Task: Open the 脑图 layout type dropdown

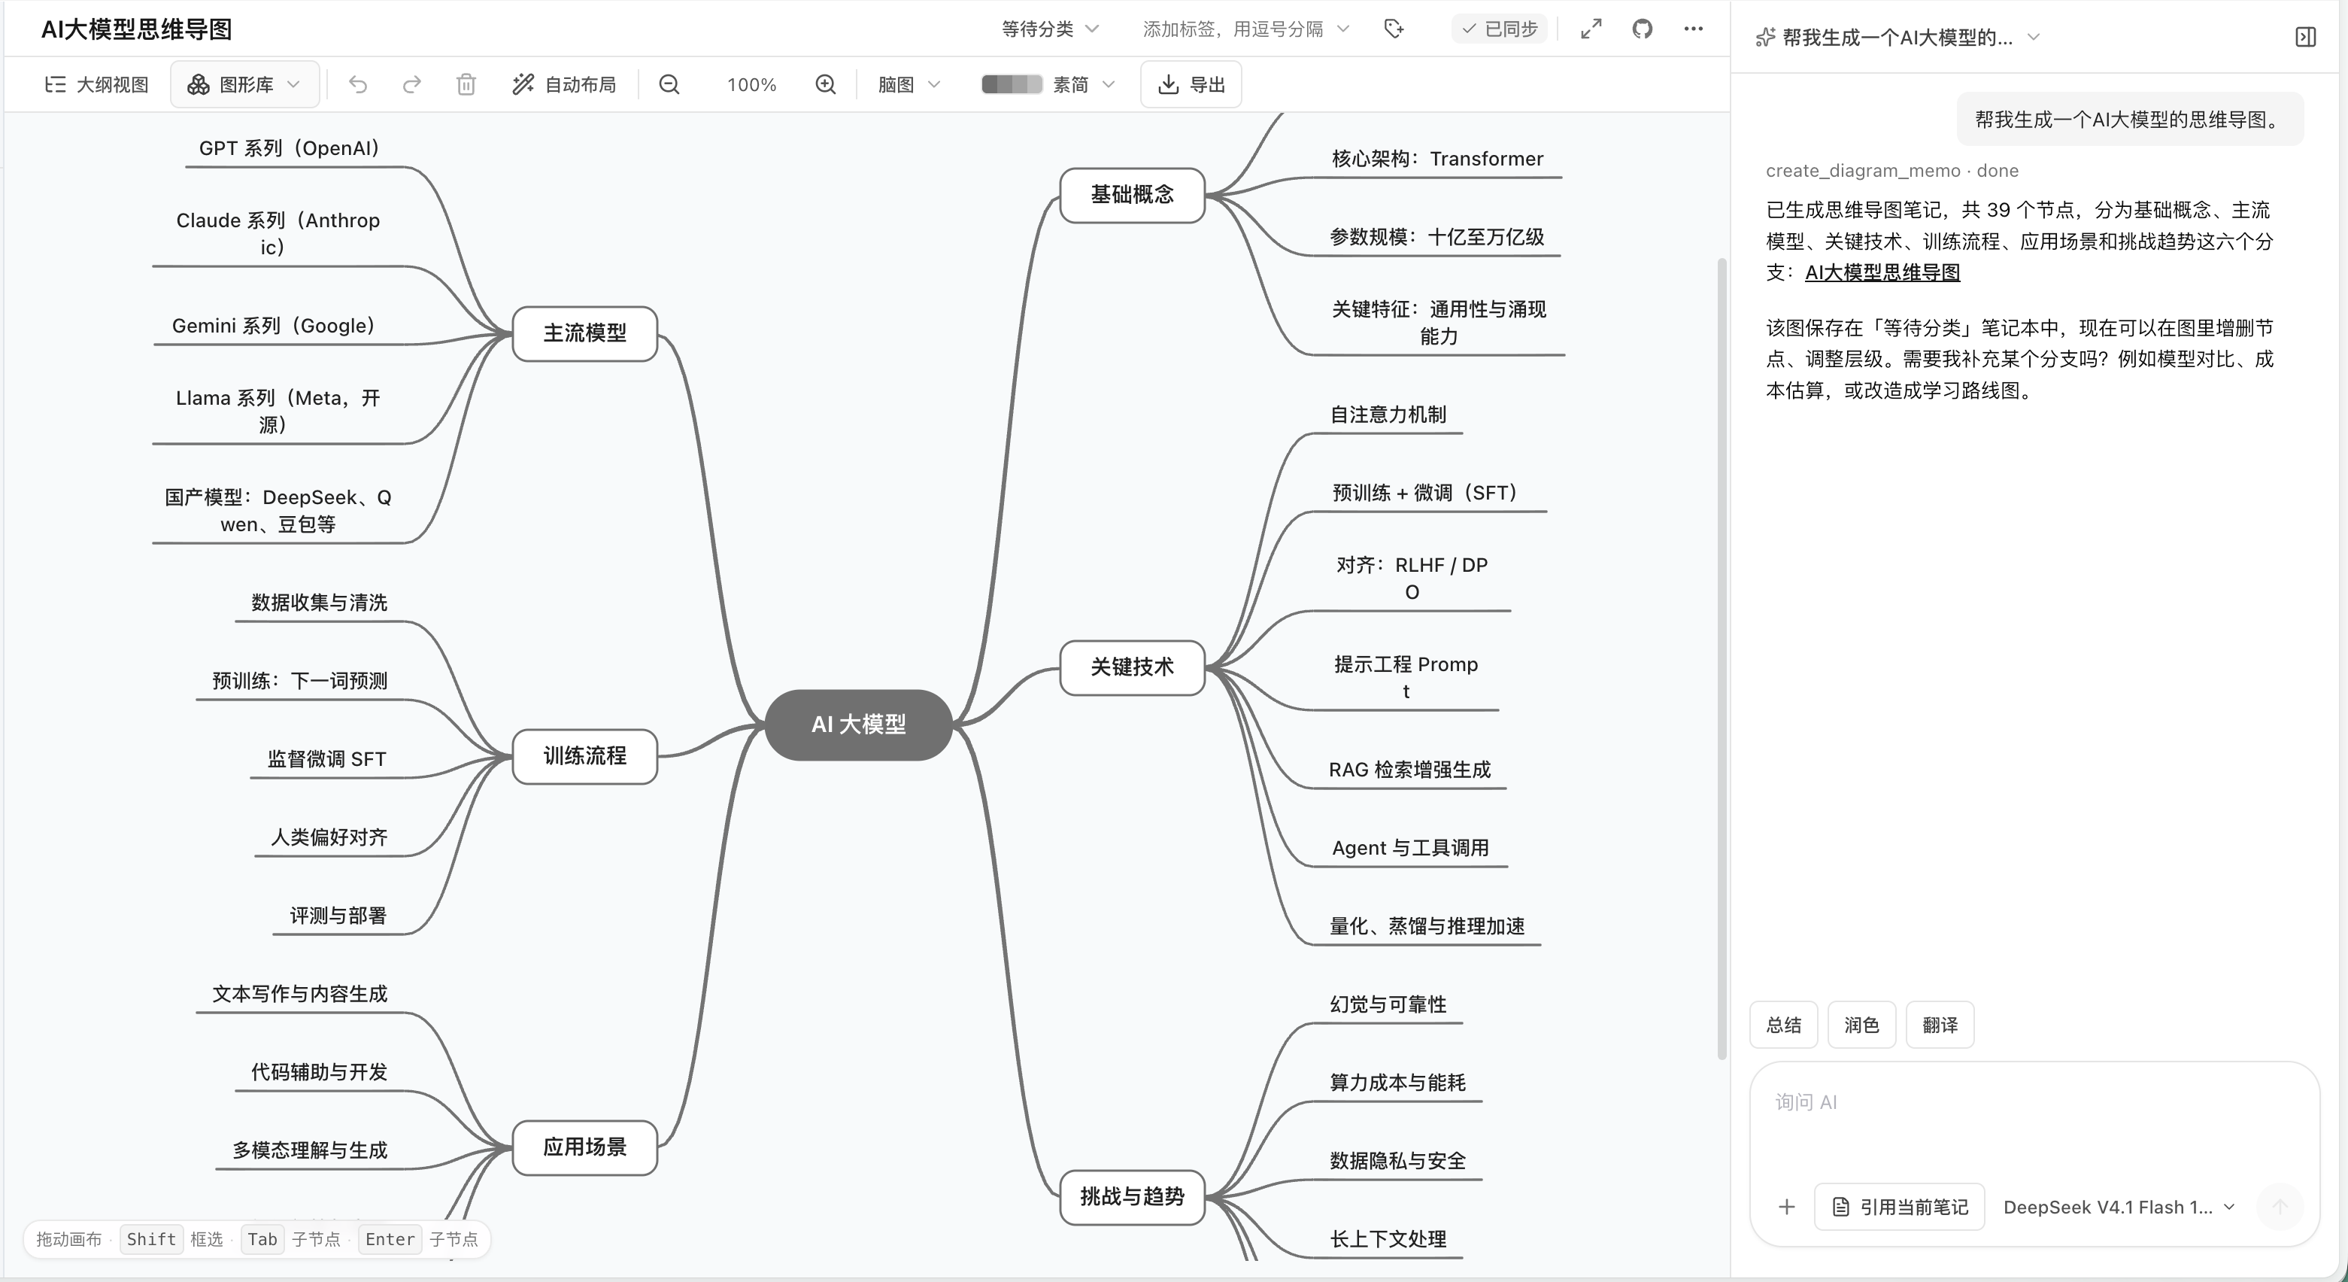Action: (x=909, y=85)
